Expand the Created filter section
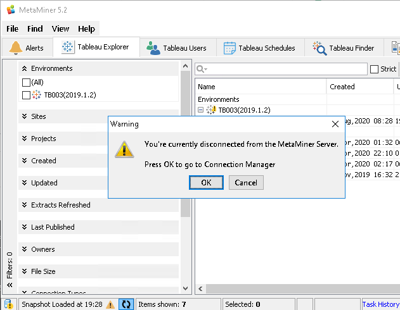The image size is (400, 310). 25,161
